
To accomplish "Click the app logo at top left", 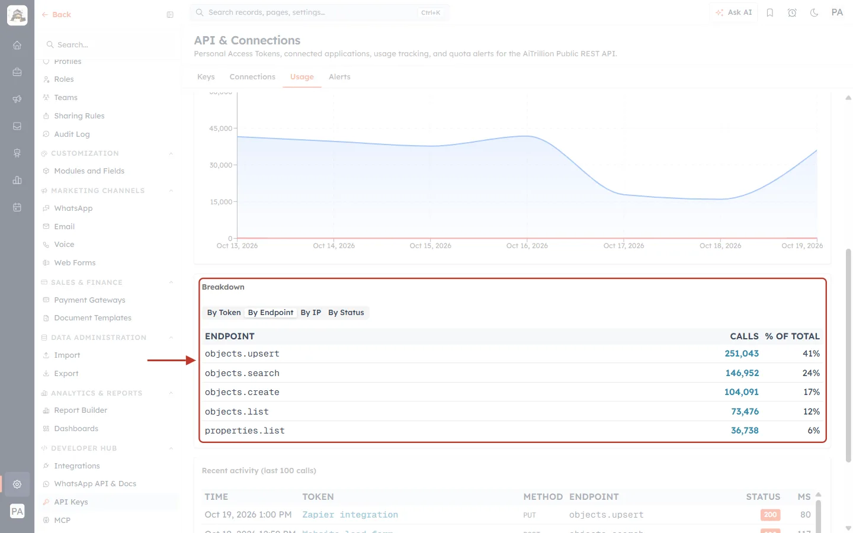I will [x=17, y=15].
